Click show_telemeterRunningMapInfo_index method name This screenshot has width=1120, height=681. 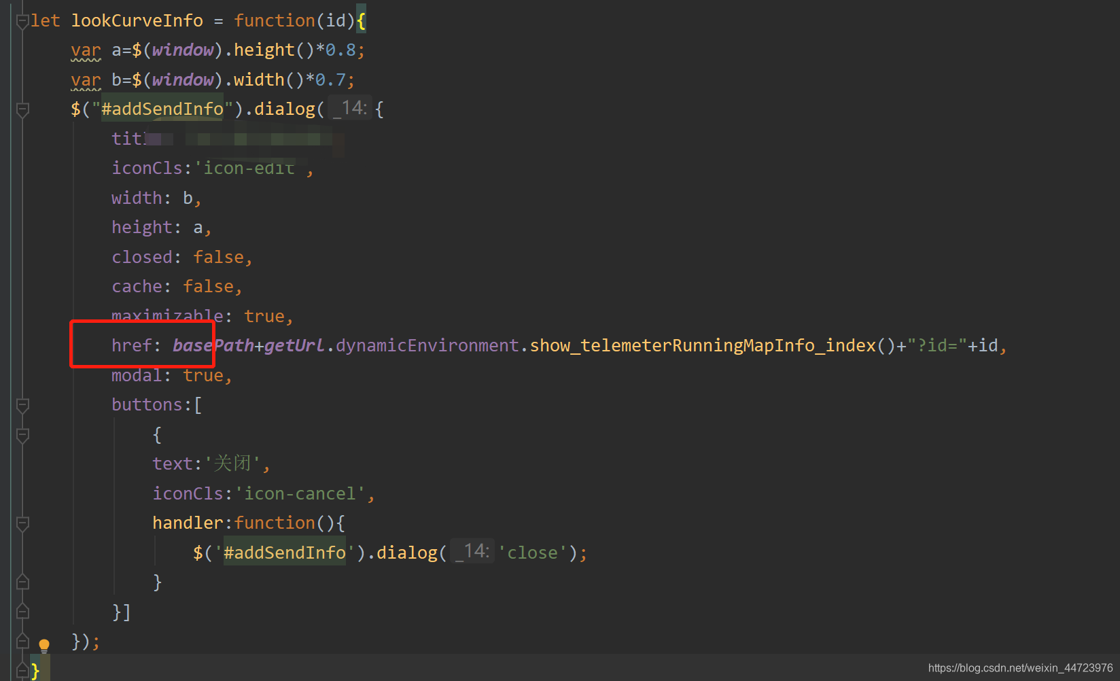click(x=703, y=346)
